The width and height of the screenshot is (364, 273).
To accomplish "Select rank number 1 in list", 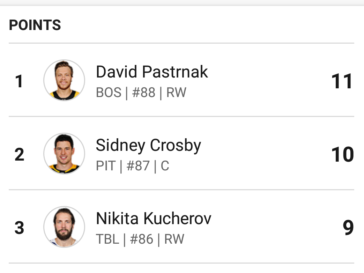I will 19,81.
